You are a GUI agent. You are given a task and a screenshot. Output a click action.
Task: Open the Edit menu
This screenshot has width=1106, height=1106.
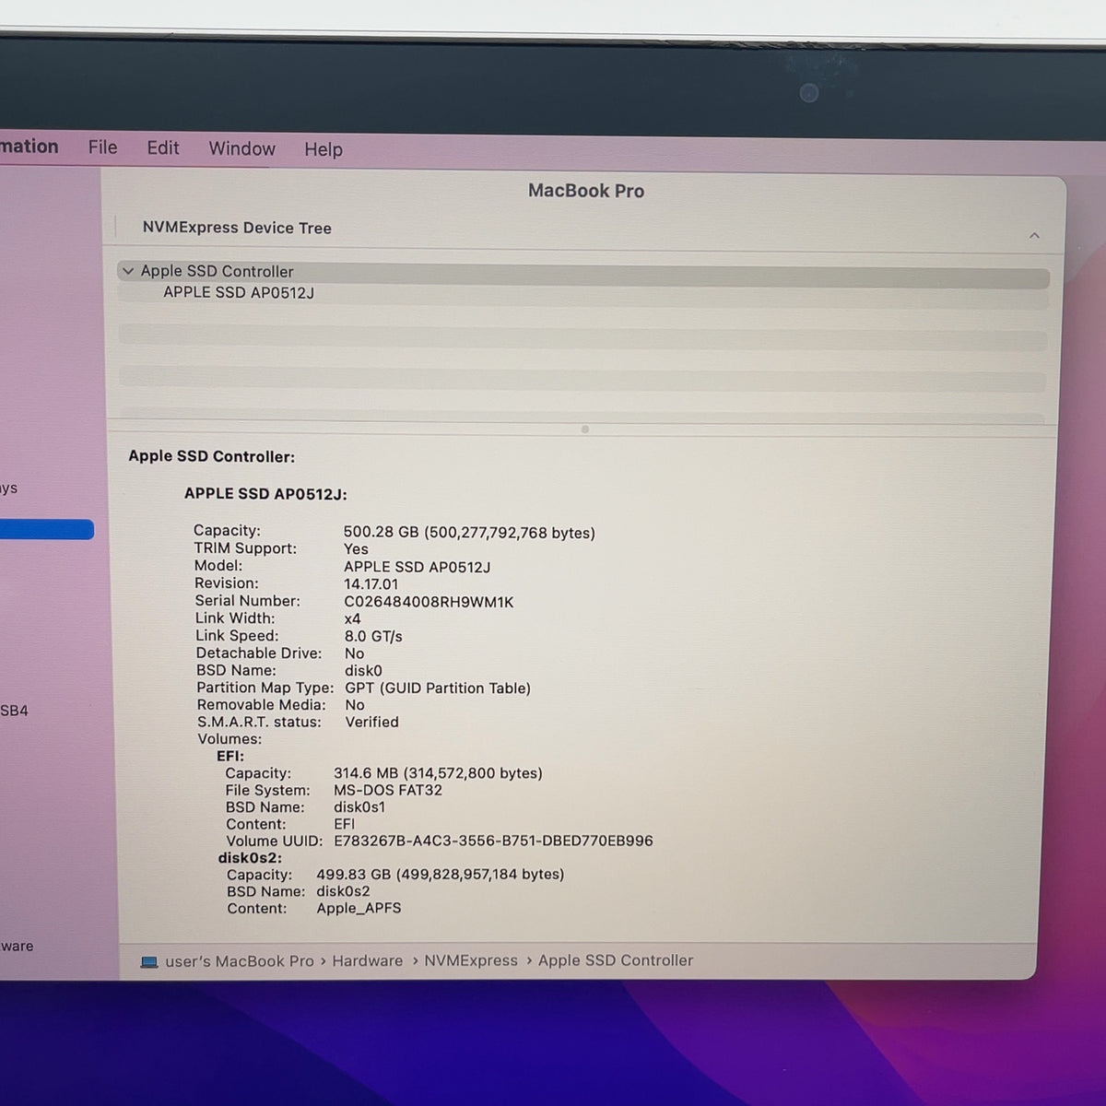(x=163, y=147)
